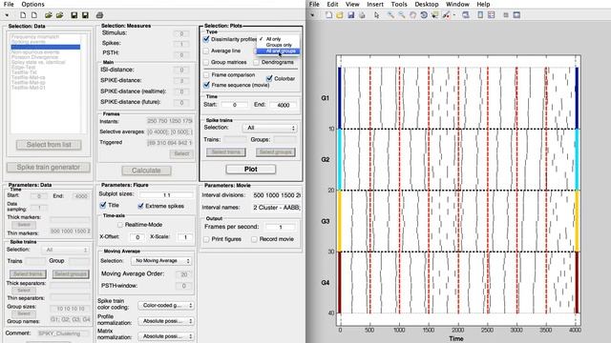Image resolution: width=611 pixels, height=343 pixels.
Task: Select the Pan hand tool
Action: point(412,15)
